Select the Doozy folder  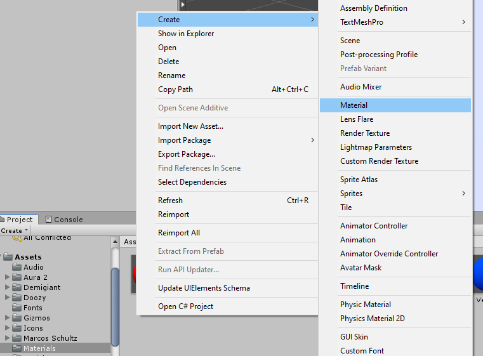(34, 298)
